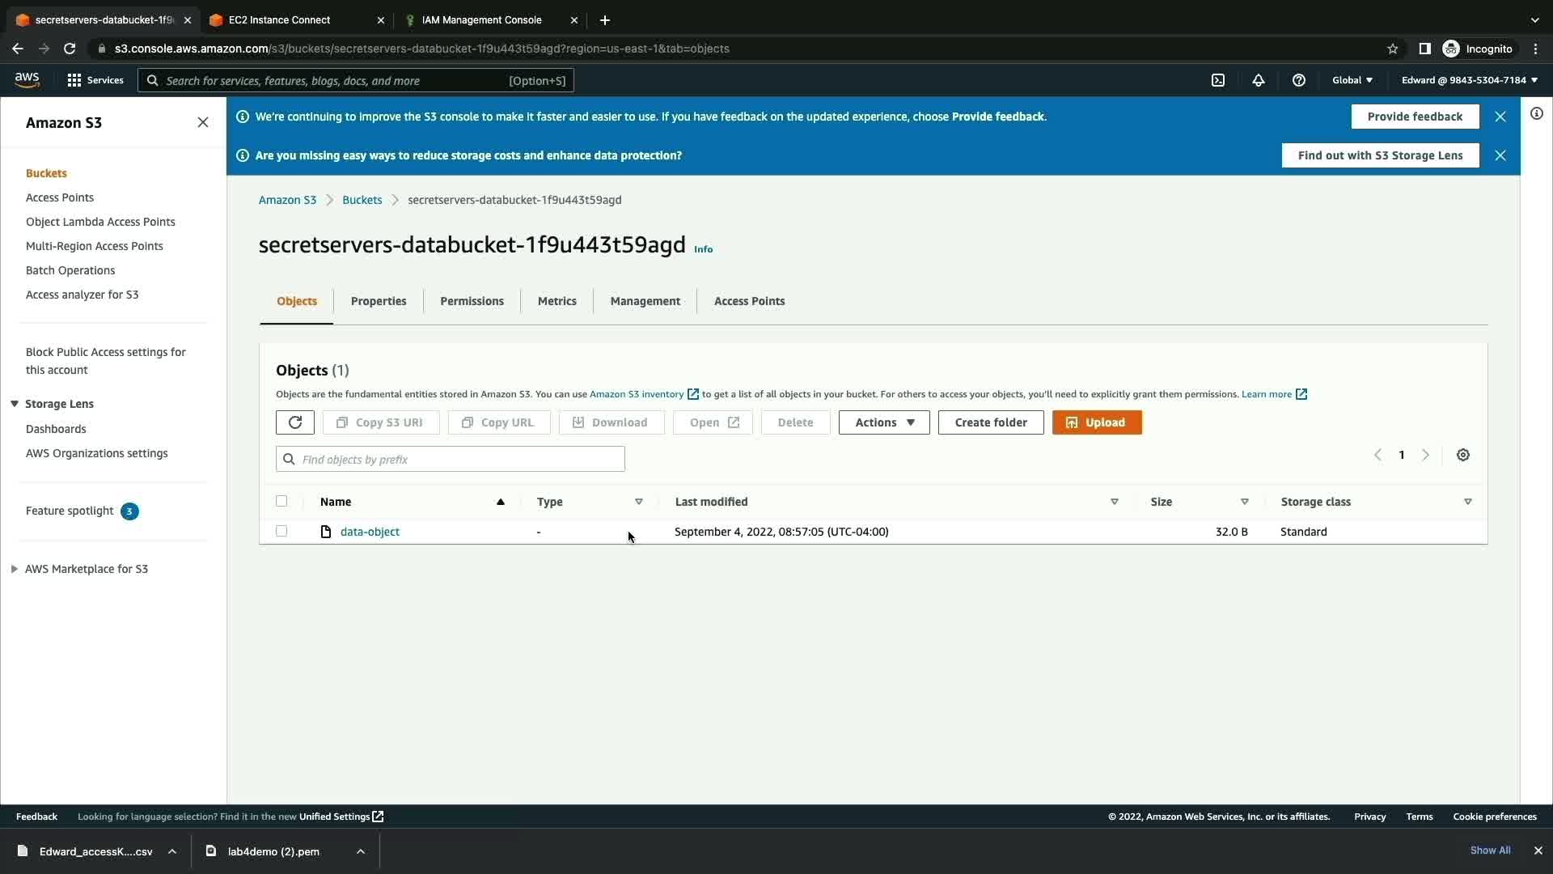1553x874 pixels.
Task: Click the help question mark icon
Action: click(1299, 80)
